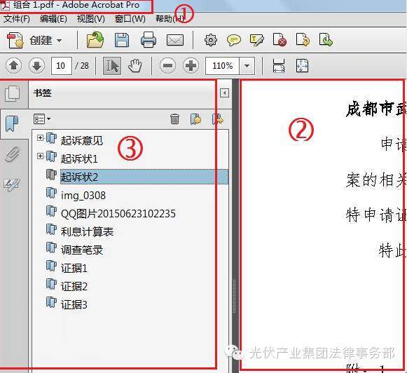Viewport: 407px width, 373px height.
Task: Send the file via email envelope icon
Action: coord(175,40)
